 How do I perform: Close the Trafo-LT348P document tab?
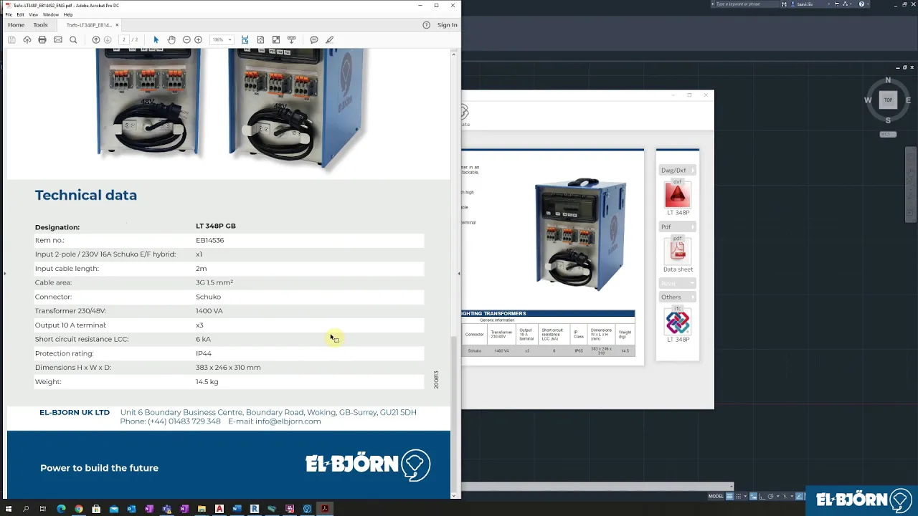[x=117, y=25]
